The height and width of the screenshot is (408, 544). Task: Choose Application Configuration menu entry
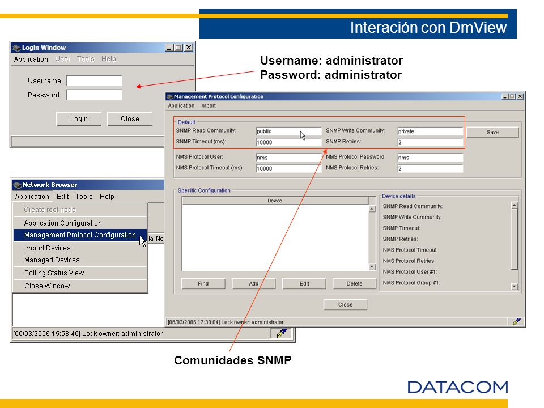(80, 223)
